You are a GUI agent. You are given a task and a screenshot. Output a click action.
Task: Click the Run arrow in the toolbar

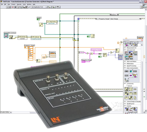[x=7, y=7]
